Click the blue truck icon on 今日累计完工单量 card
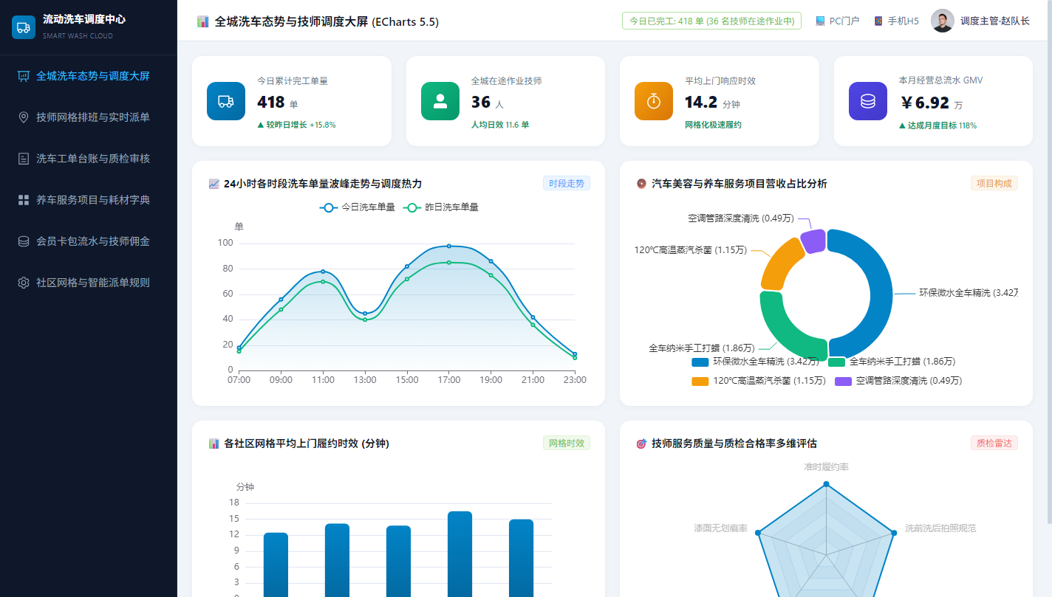The width and height of the screenshot is (1052, 597). [226, 101]
